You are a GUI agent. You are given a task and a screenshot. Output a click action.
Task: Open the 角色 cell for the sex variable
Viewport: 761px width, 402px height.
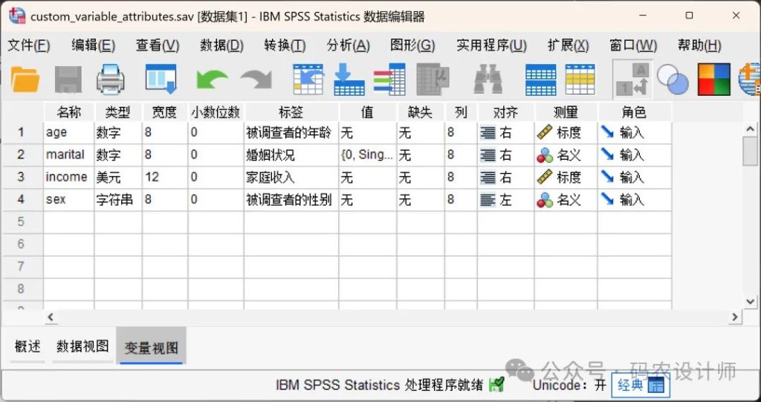[x=633, y=200]
